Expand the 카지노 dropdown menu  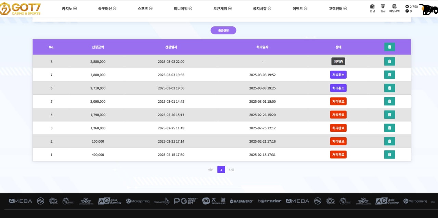[x=69, y=9]
